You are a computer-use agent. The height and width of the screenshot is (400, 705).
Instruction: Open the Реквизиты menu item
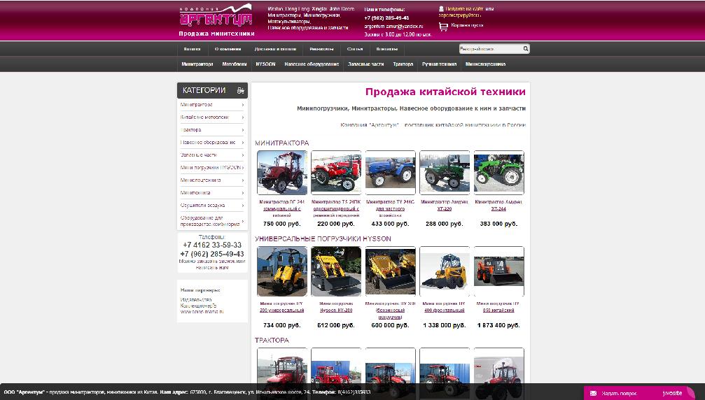tap(321, 49)
